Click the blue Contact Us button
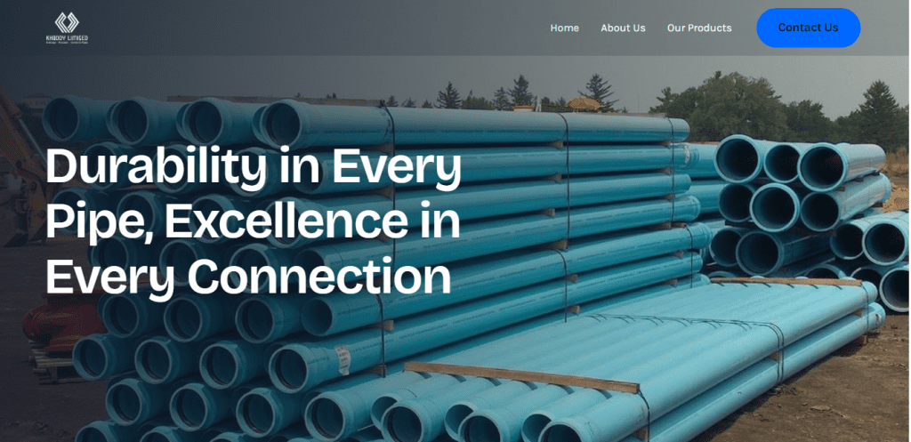Image resolution: width=911 pixels, height=442 pixels. [808, 28]
